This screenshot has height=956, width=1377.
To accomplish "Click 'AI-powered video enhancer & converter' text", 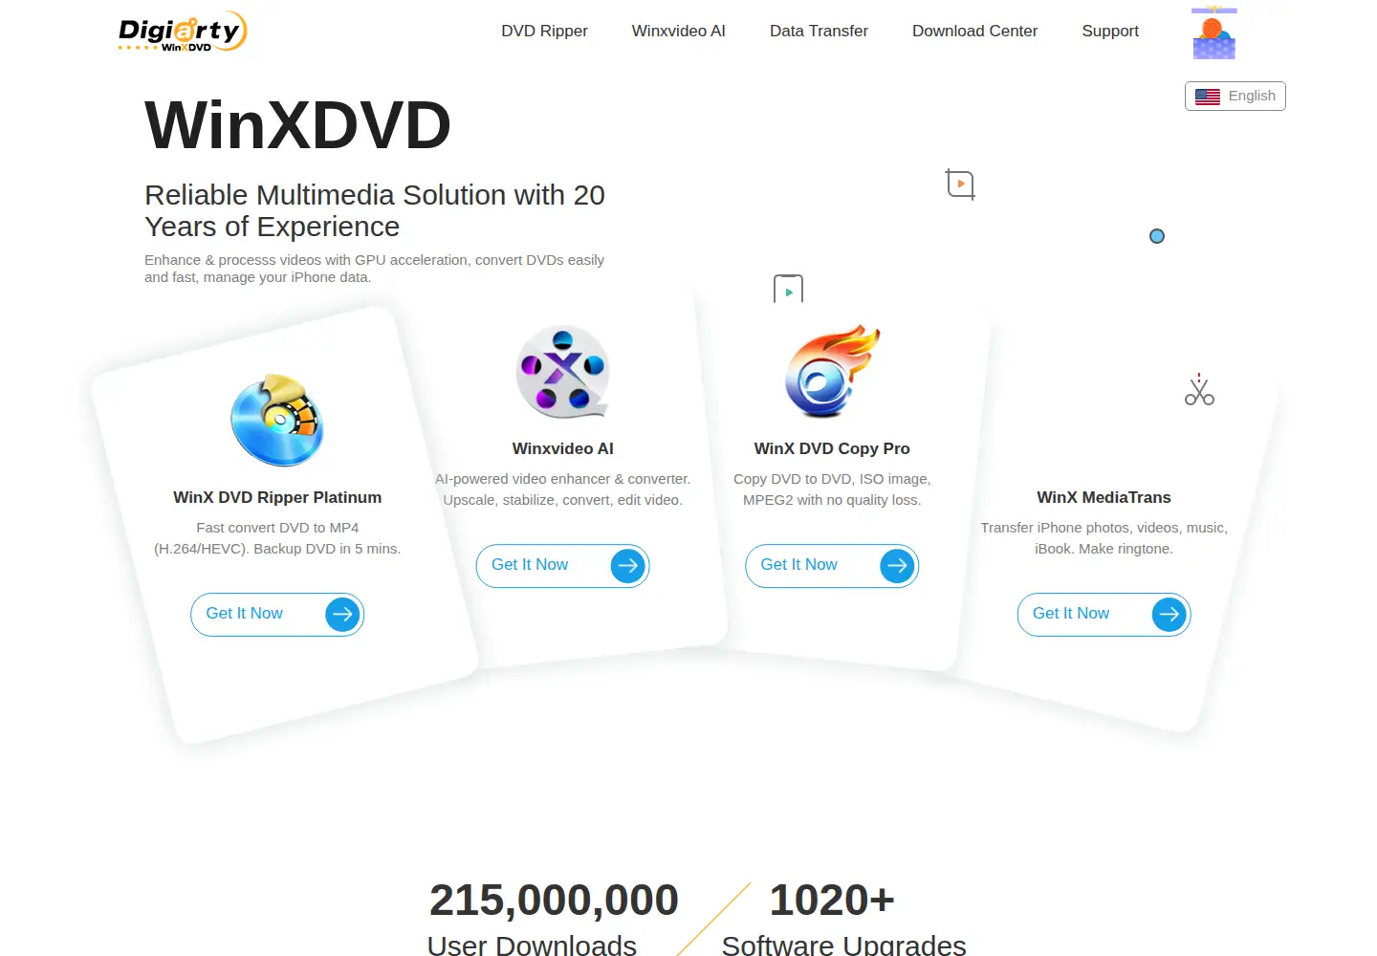I will 563,489.
